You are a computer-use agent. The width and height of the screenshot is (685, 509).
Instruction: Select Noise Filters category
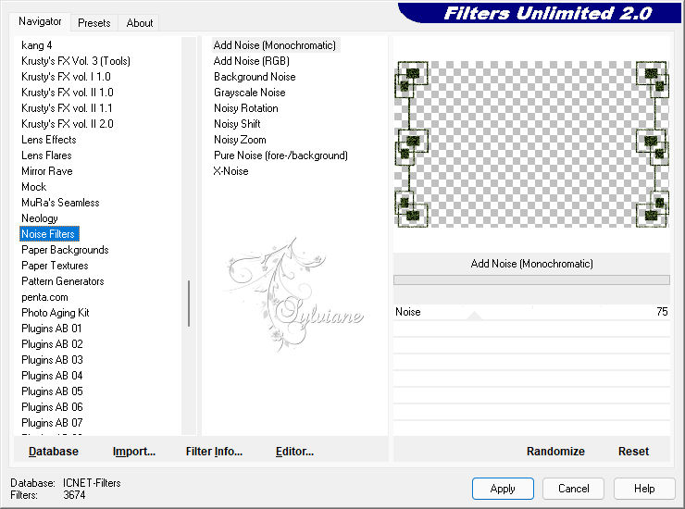coord(49,234)
